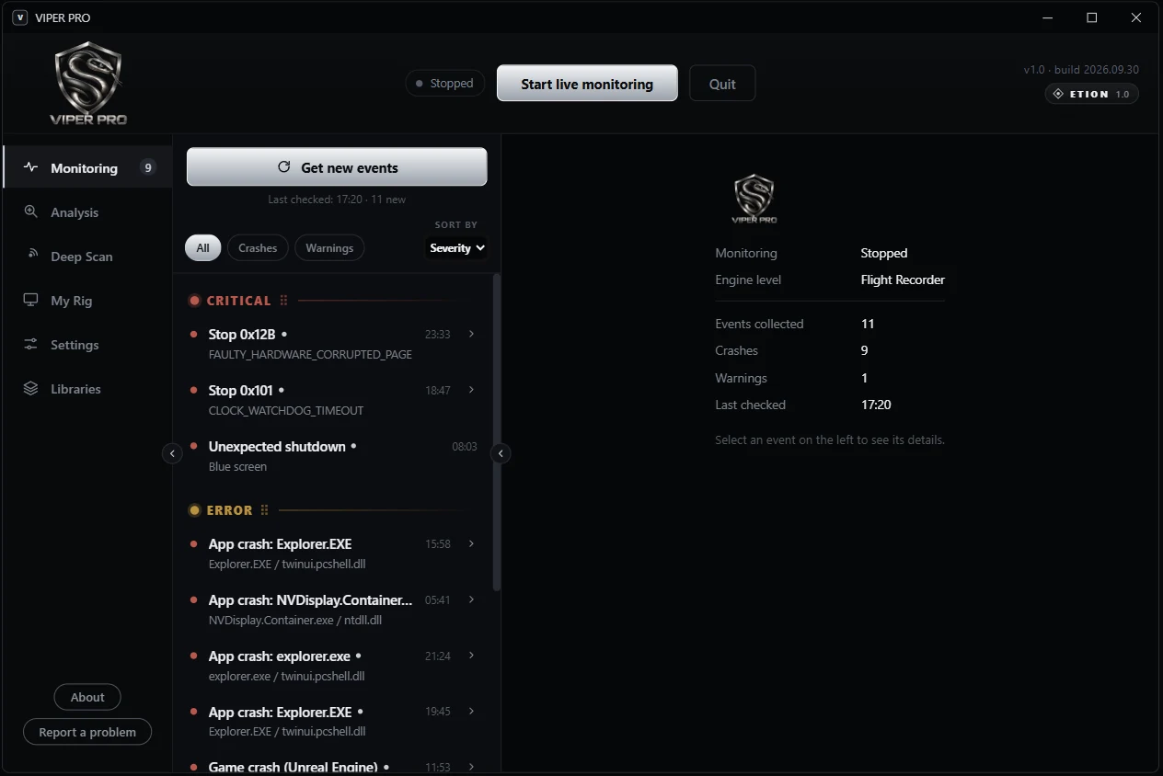Click the Stopped status pill

[445, 83]
